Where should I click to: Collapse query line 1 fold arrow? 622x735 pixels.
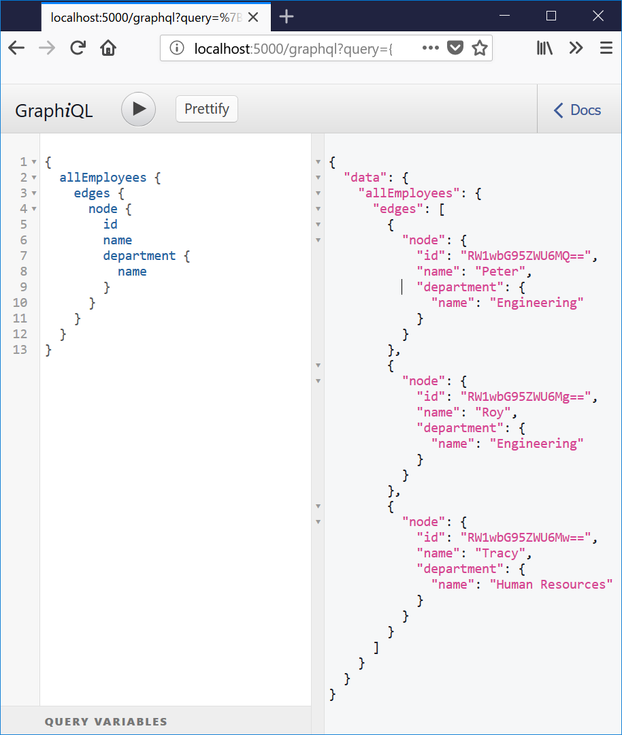coord(34,162)
